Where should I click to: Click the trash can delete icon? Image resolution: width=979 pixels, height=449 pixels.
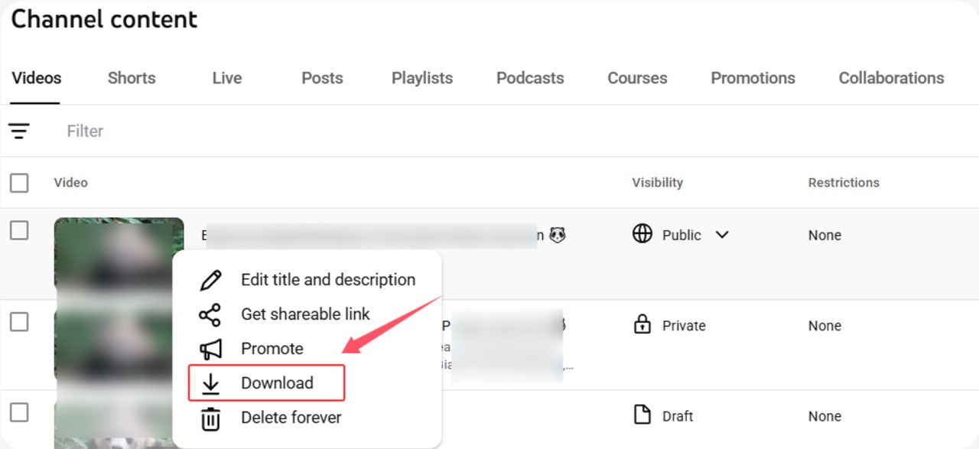coord(210,418)
